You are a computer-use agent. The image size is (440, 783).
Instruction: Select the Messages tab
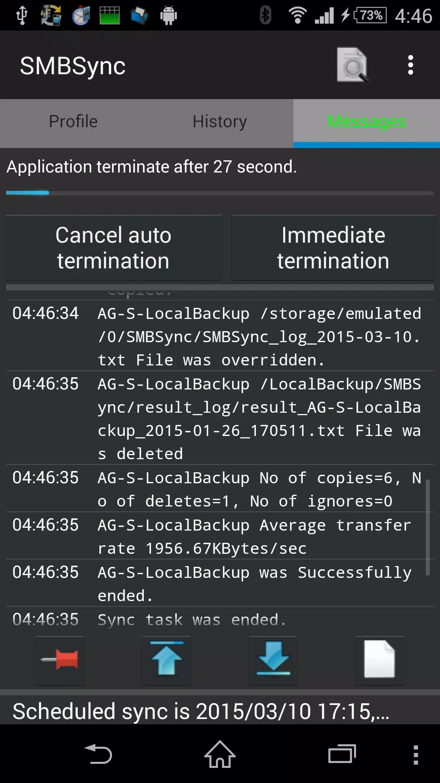tap(367, 122)
